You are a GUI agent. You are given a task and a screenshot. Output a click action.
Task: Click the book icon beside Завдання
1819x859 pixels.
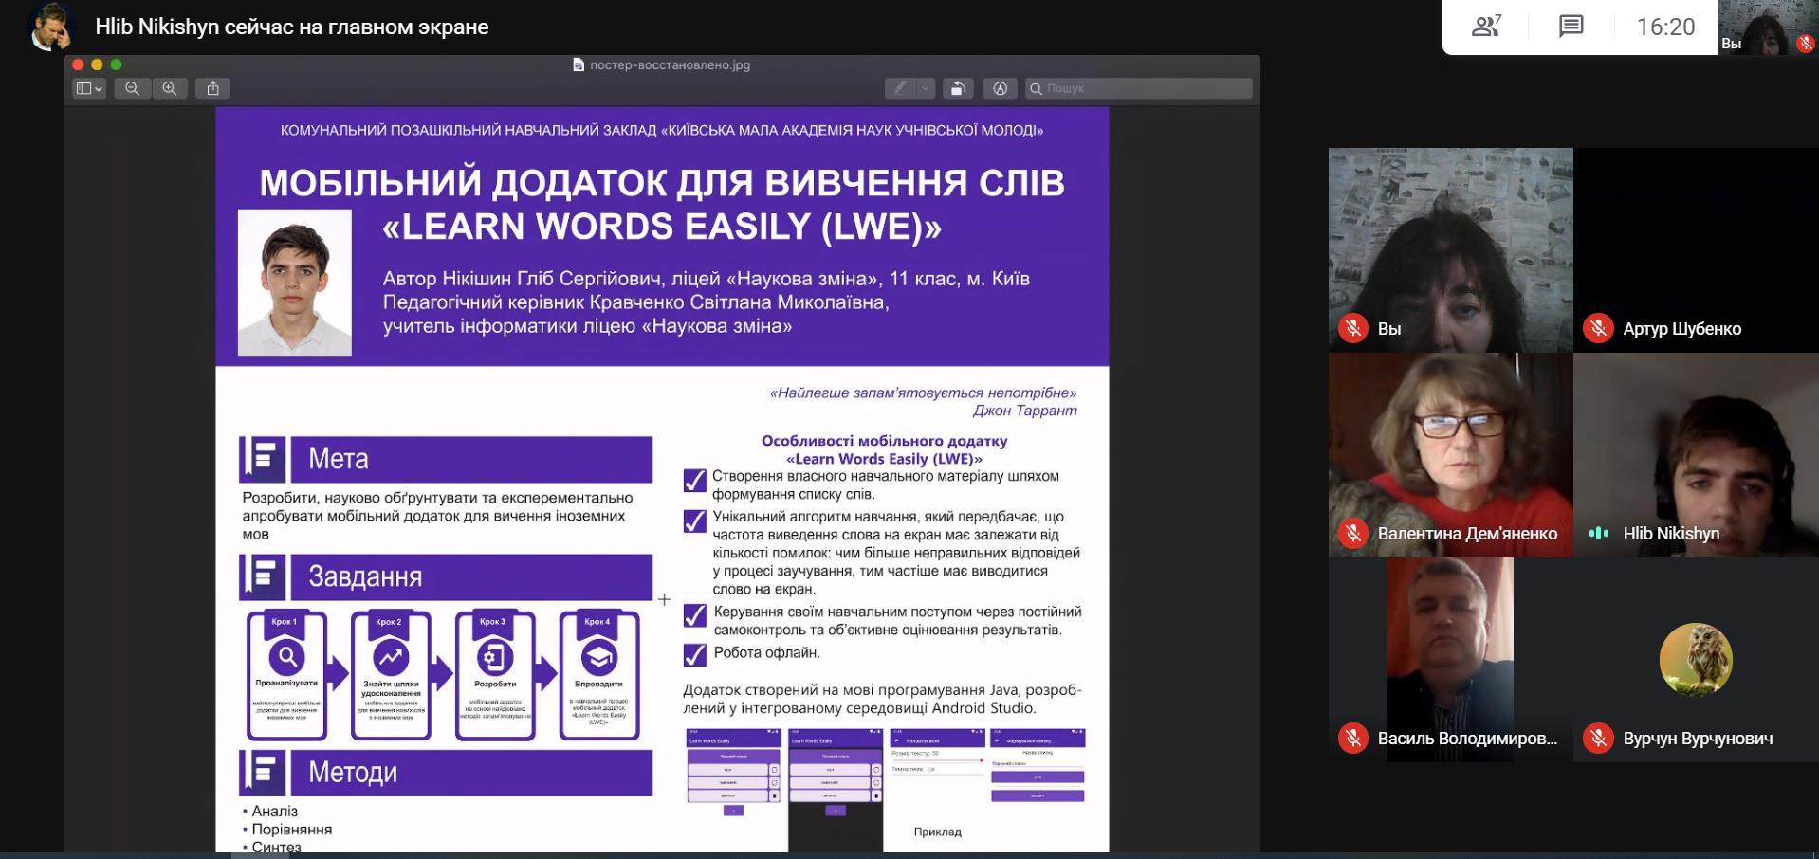pos(263,577)
